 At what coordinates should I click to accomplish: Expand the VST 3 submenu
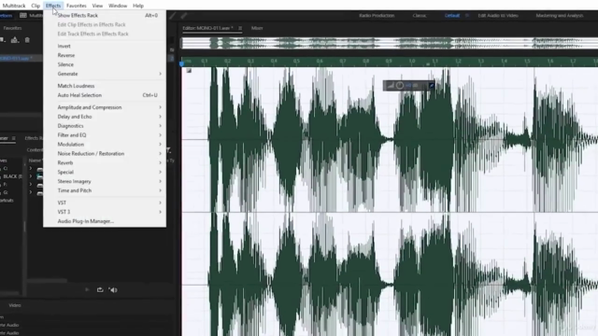click(x=105, y=212)
